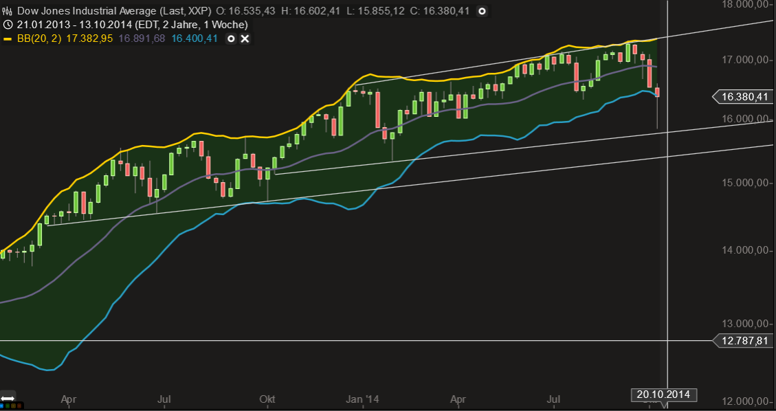Click upper band value '17.382,95'
Image resolution: width=776 pixels, height=411 pixels.
89,38
